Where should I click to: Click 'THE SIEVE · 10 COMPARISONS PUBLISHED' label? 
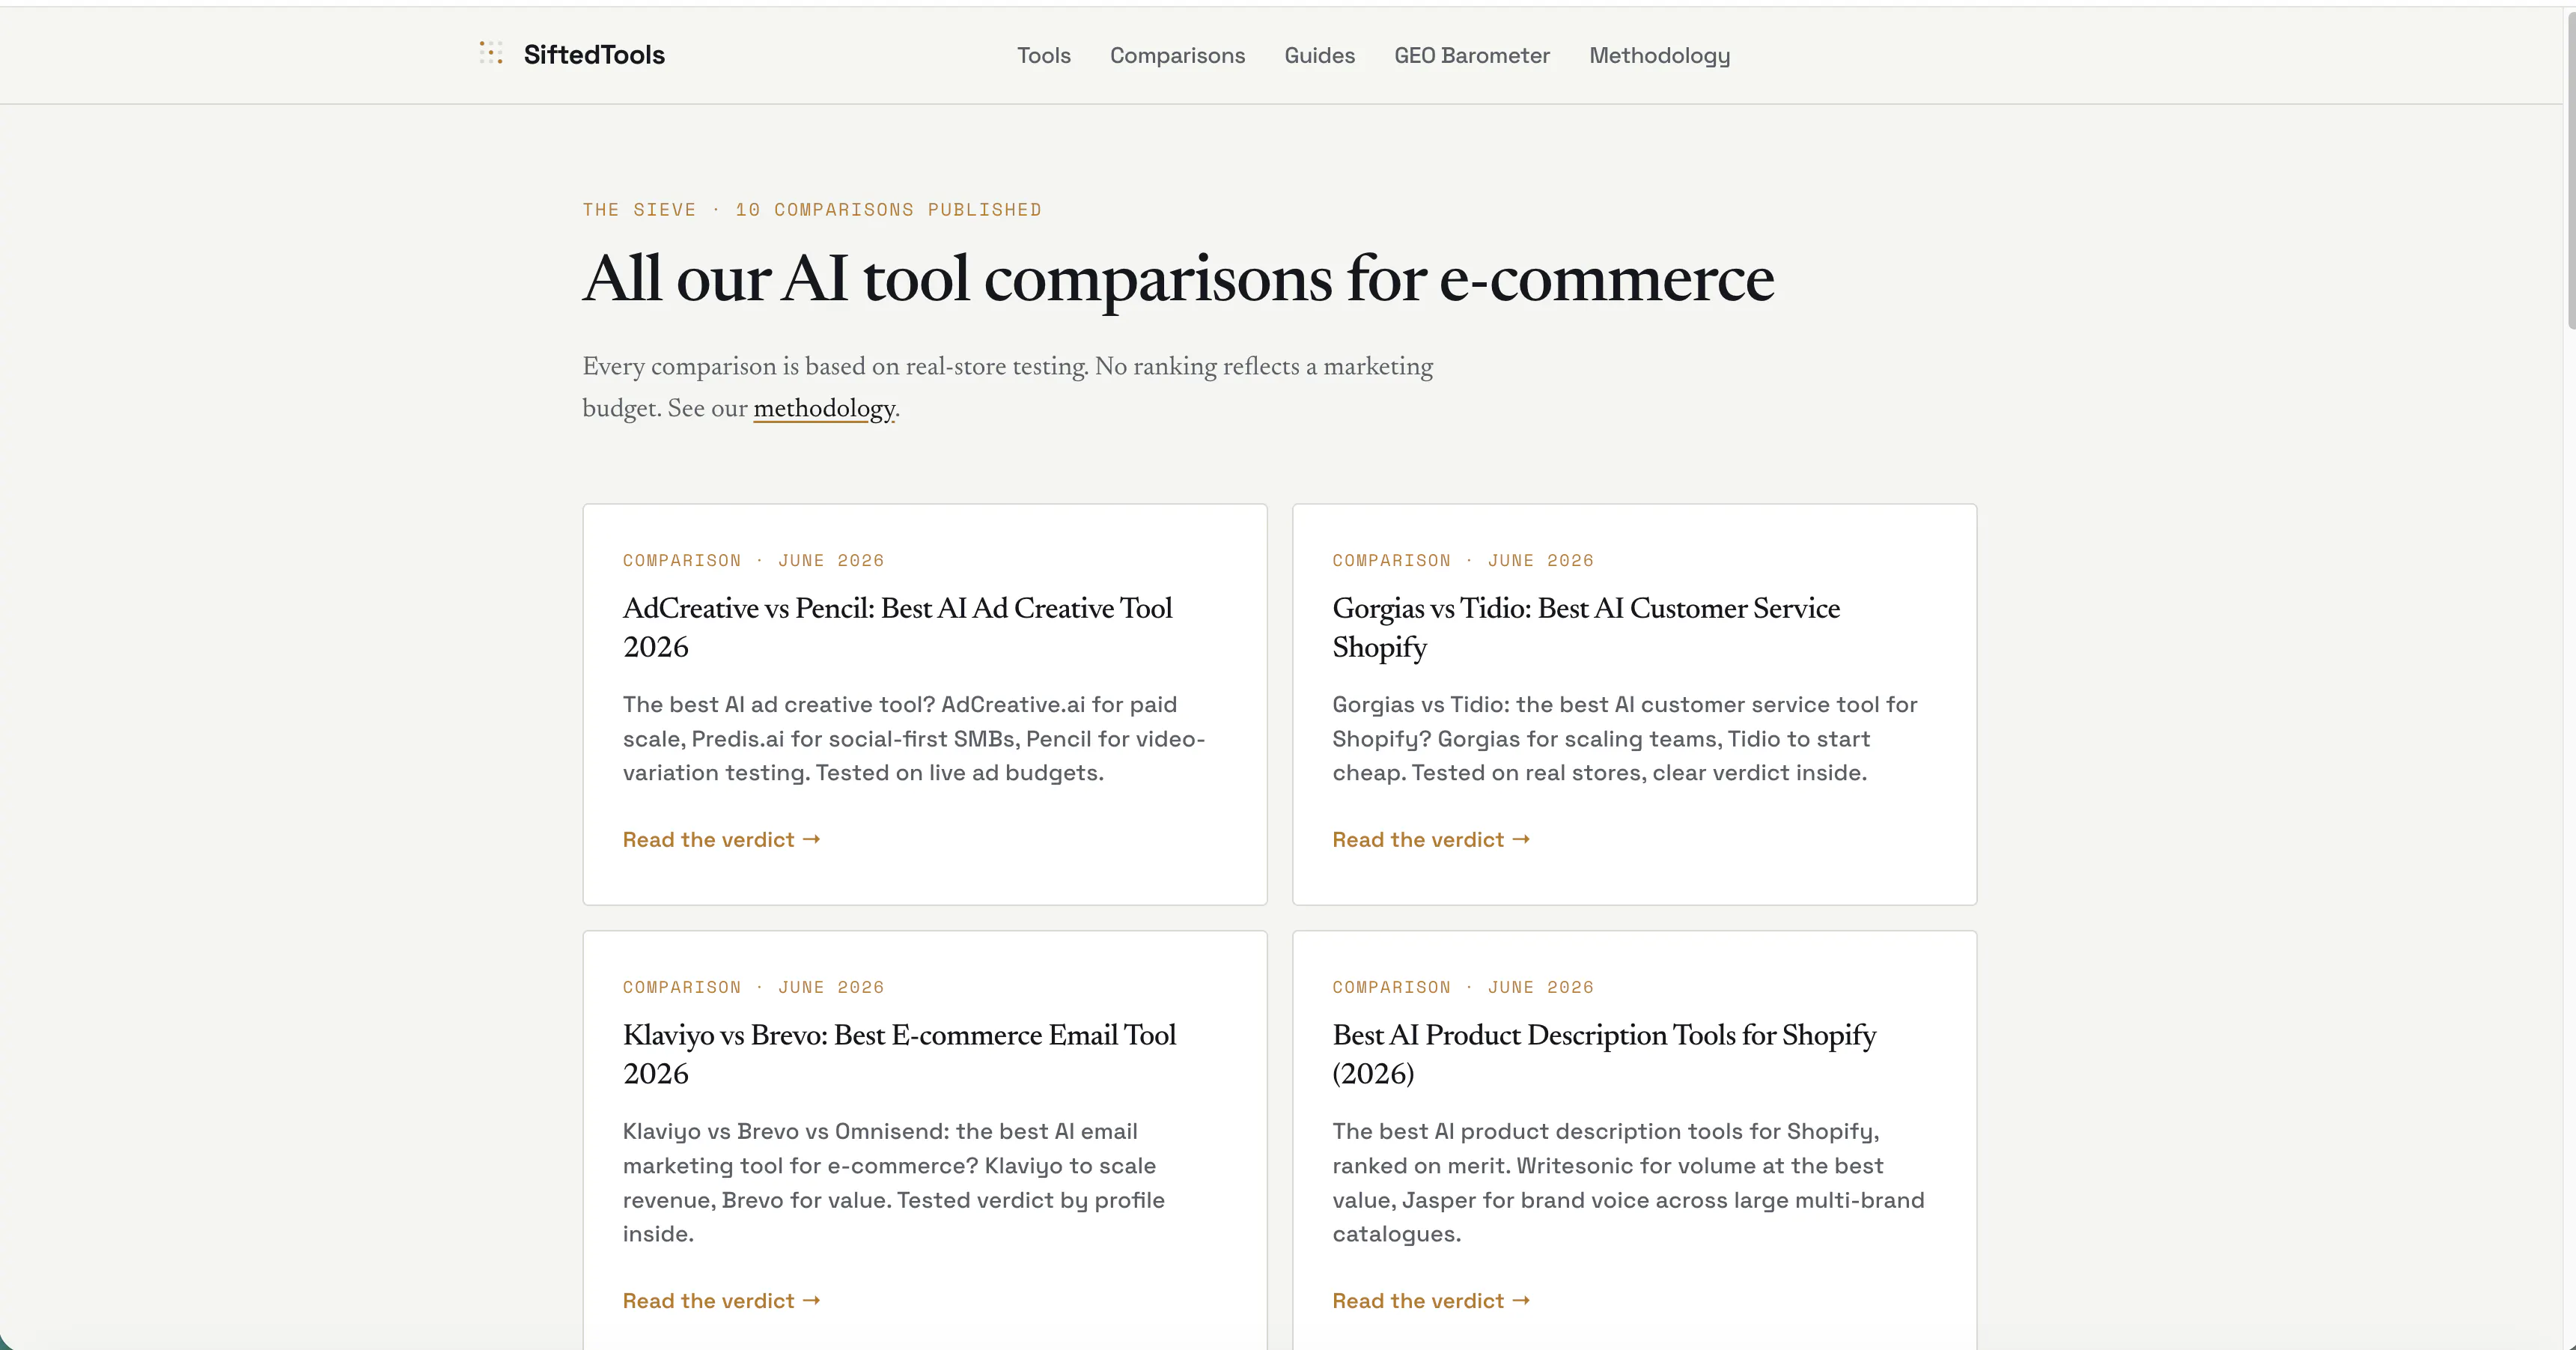coord(811,210)
